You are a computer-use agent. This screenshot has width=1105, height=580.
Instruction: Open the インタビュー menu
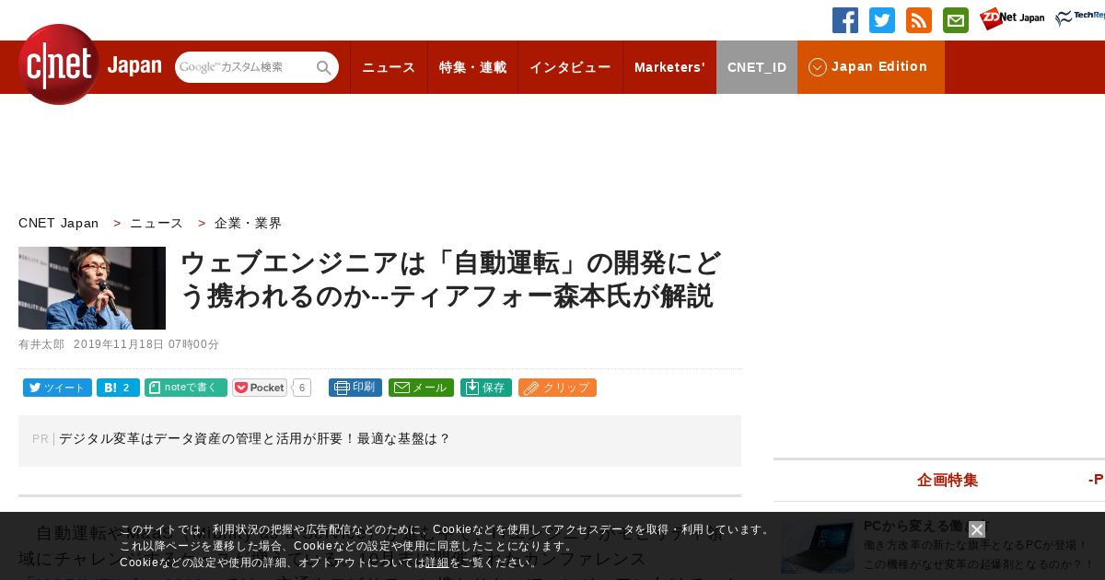pyautogui.click(x=570, y=67)
